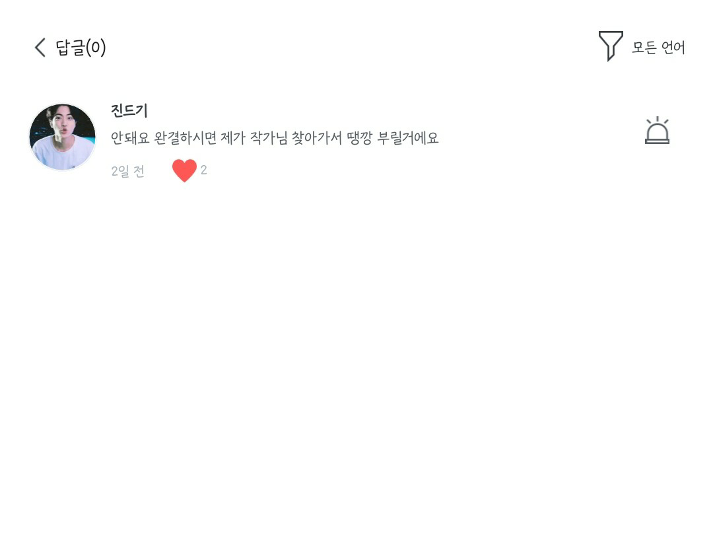Screen dimensions: 713x535
Task: Click the username 진드기
Action: click(129, 111)
